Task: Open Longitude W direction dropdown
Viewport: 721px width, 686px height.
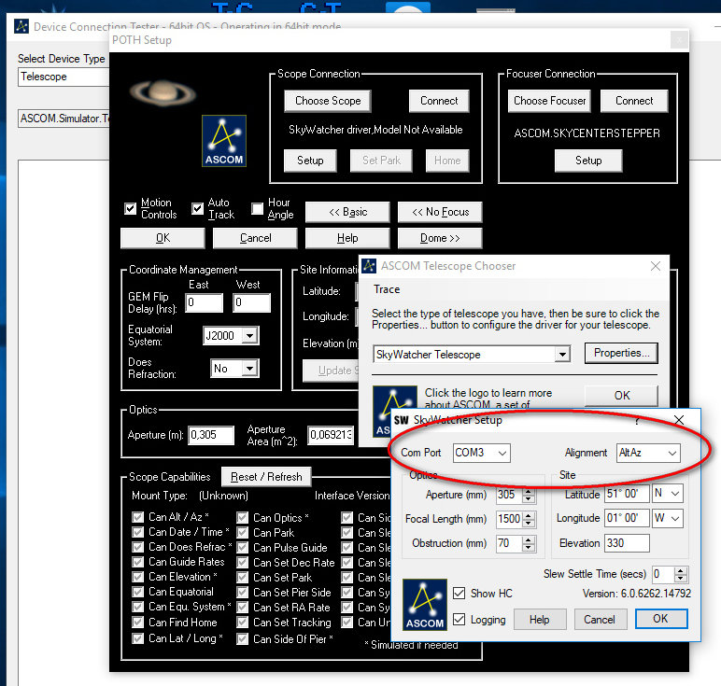Action: coord(668,518)
